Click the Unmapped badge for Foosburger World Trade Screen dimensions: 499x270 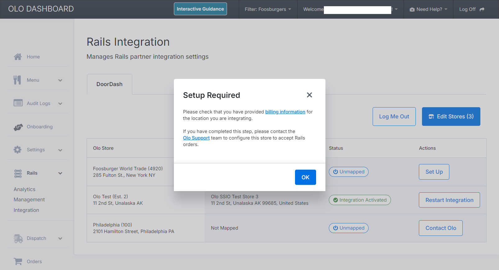(x=349, y=172)
